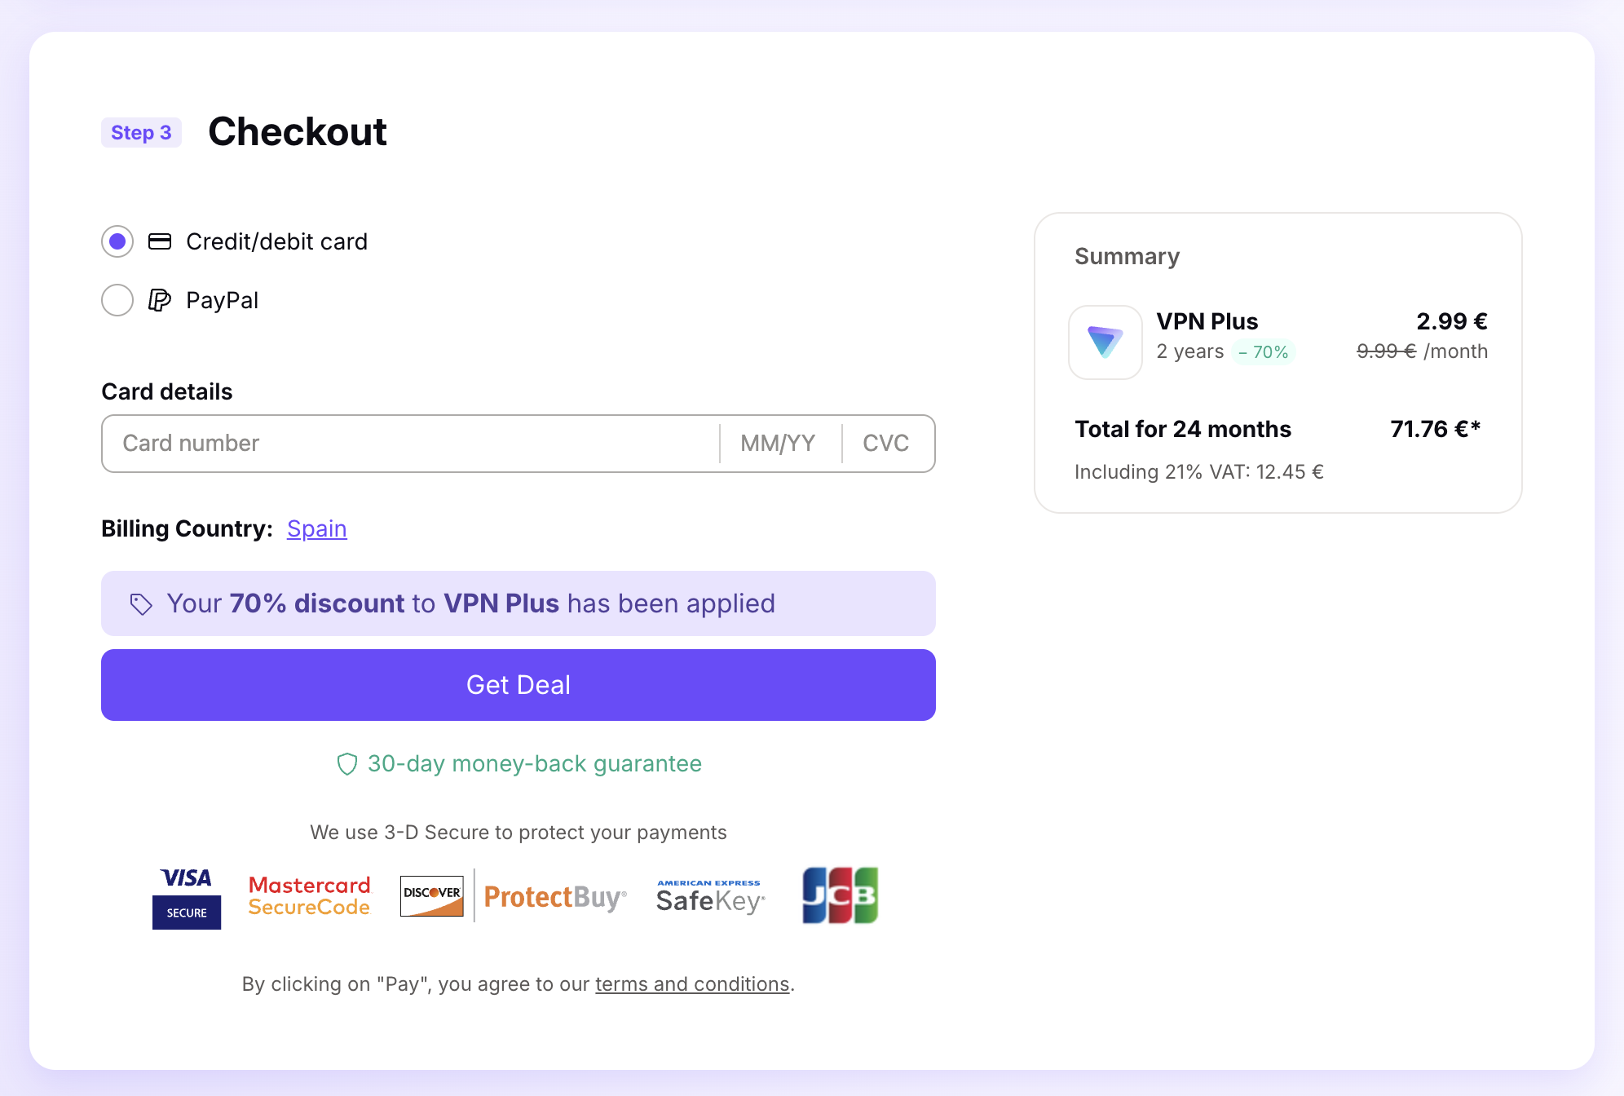The height and width of the screenshot is (1096, 1624).
Task: Click the Visa Secure badge
Action: (x=186, y=896)
